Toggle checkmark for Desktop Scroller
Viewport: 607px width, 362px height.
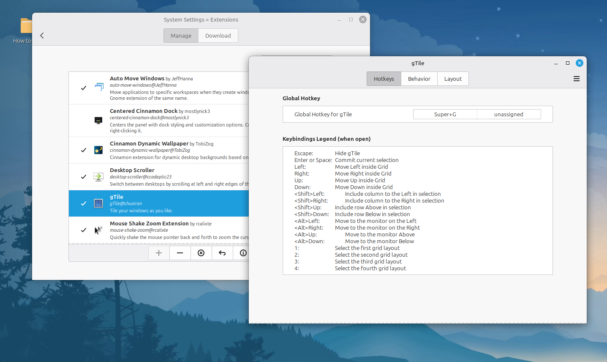84,177
